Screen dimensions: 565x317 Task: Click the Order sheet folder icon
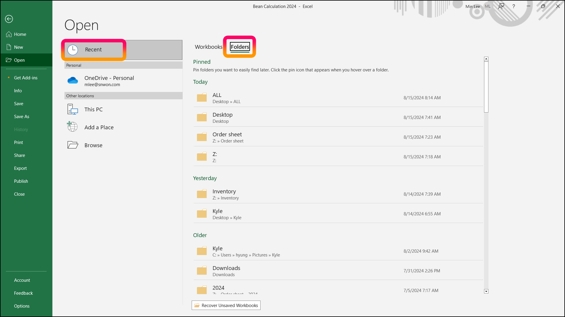202,137
